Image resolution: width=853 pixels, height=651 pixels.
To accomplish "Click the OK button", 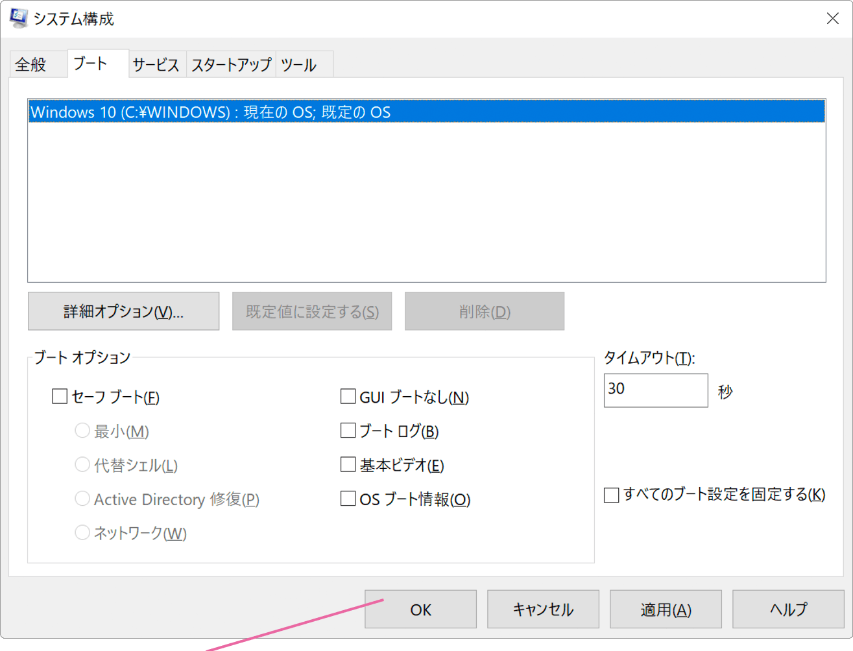I will pos(420,610).
